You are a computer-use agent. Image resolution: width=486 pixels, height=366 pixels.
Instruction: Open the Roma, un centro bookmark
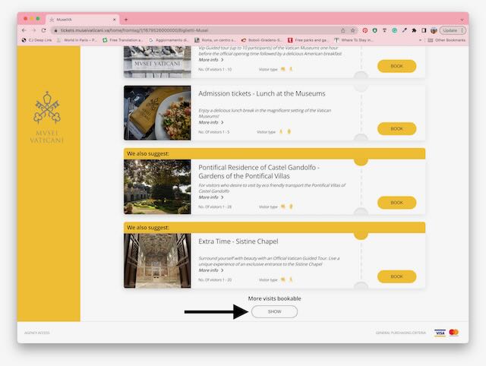click(x=215, y=40)
